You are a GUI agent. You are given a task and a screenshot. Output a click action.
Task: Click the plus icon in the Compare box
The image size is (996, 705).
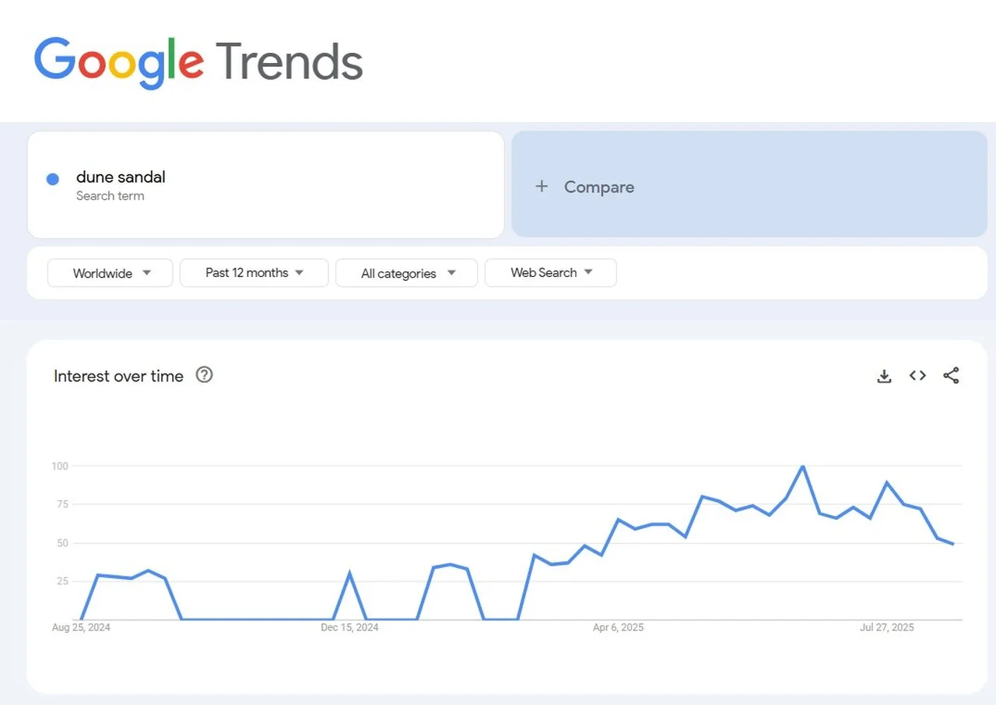542,186
